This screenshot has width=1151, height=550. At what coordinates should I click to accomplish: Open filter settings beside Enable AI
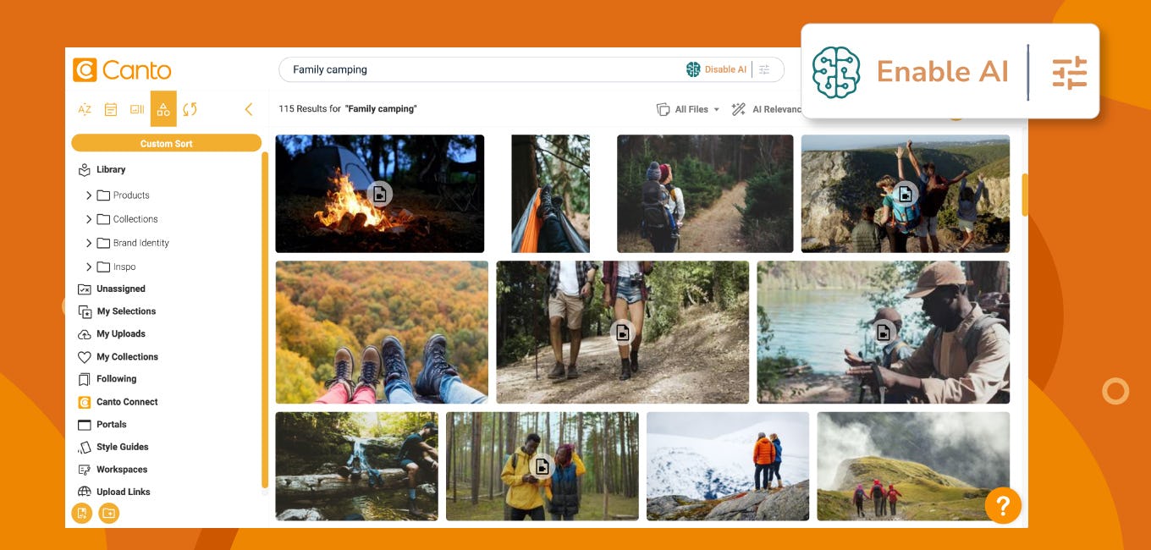point(1070,73)
